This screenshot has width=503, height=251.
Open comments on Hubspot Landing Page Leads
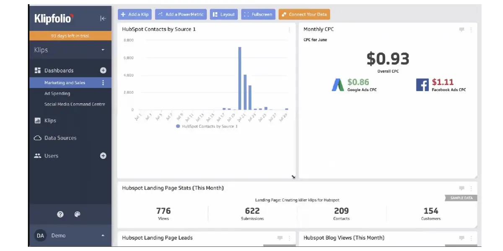(x=280, y=238)
